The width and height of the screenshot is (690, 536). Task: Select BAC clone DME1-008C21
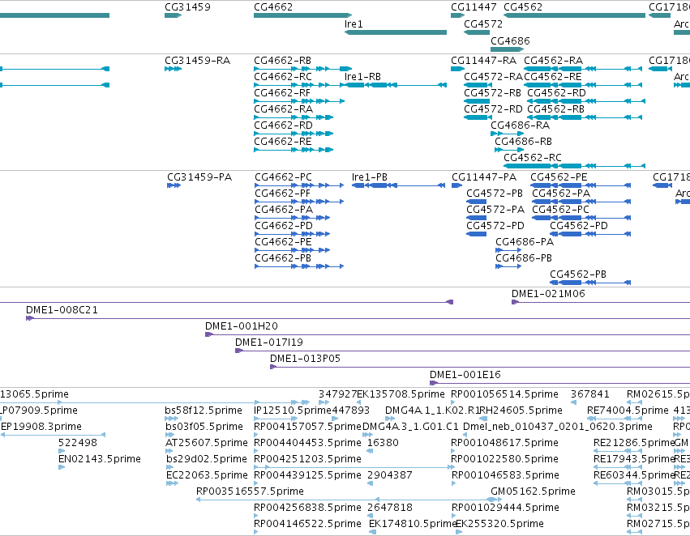click(62, 310)
